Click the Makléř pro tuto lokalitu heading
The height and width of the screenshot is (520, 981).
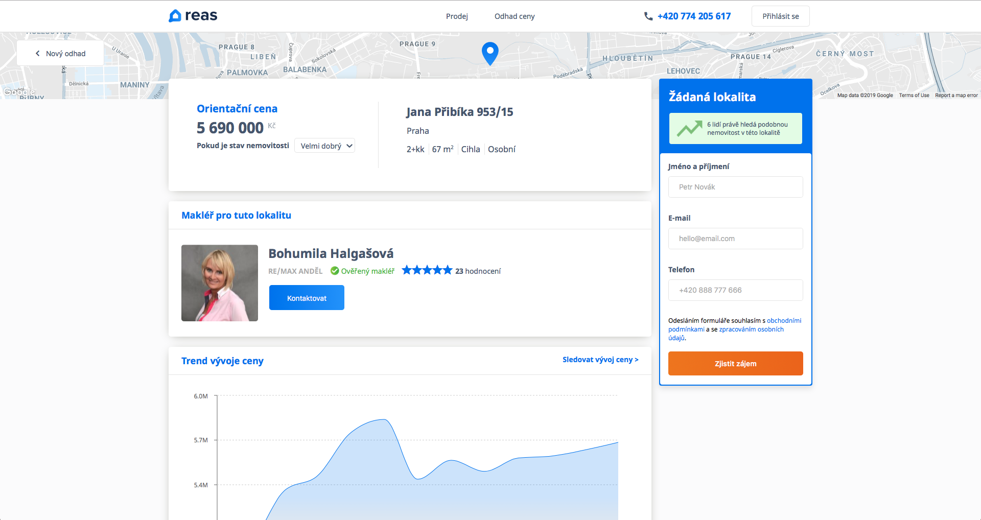(x=236, y=216)
